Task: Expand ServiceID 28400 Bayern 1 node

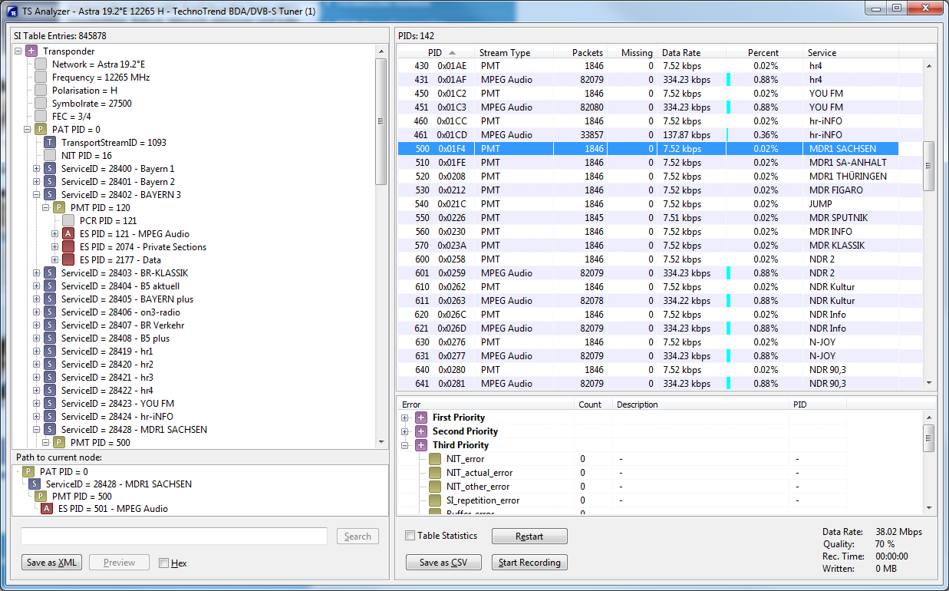Action: (37, 169)
